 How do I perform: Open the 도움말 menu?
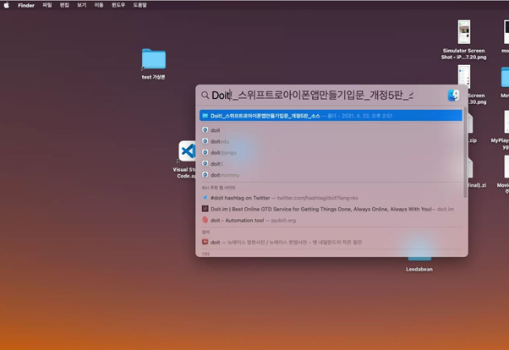(140, 5)
